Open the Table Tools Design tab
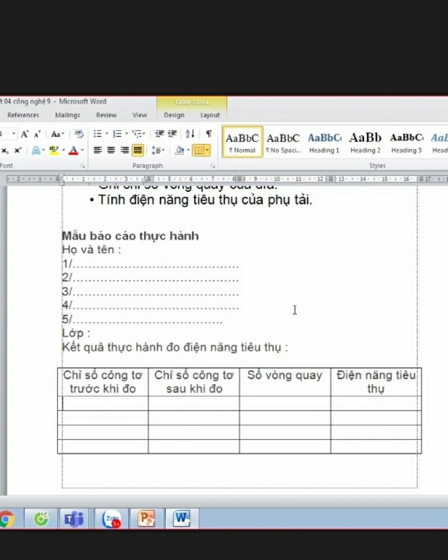Screen dimensions: 448x560 coord(174,115)
